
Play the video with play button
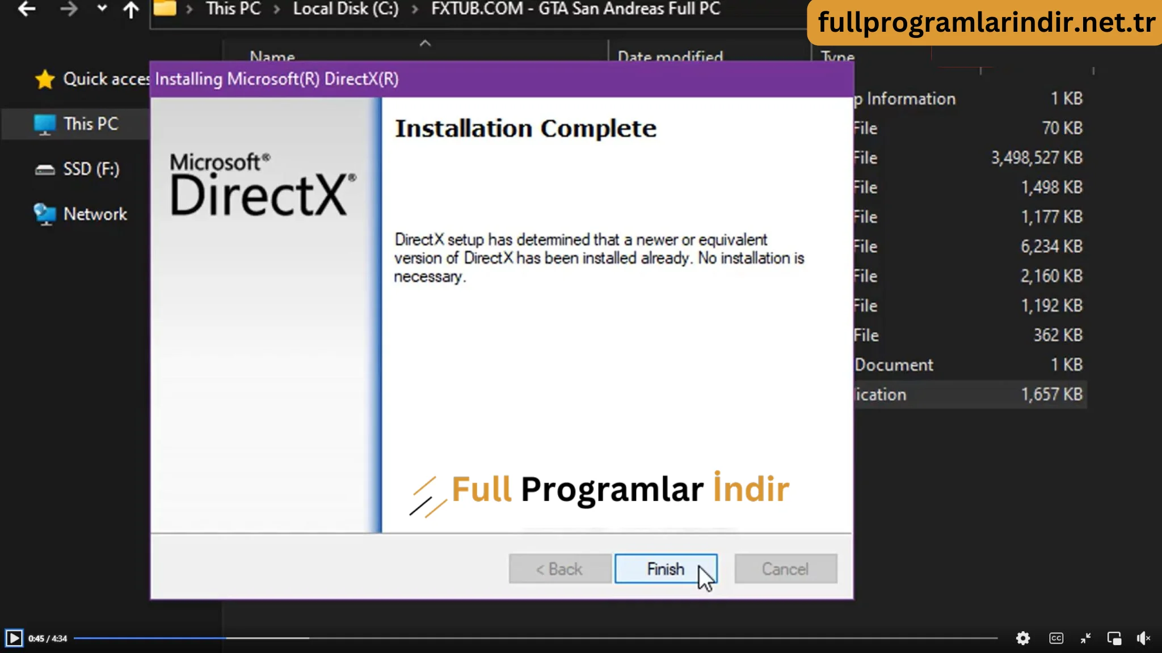[14, 638]
